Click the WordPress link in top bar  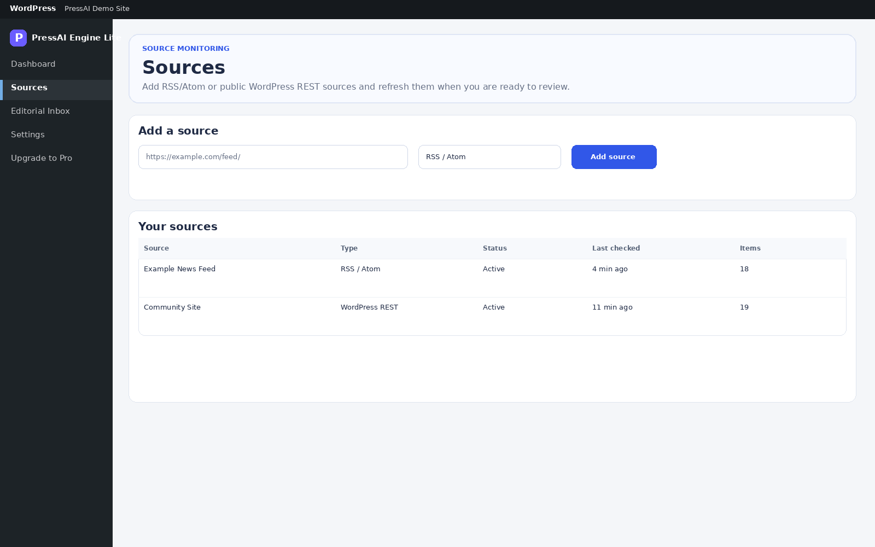33,8
